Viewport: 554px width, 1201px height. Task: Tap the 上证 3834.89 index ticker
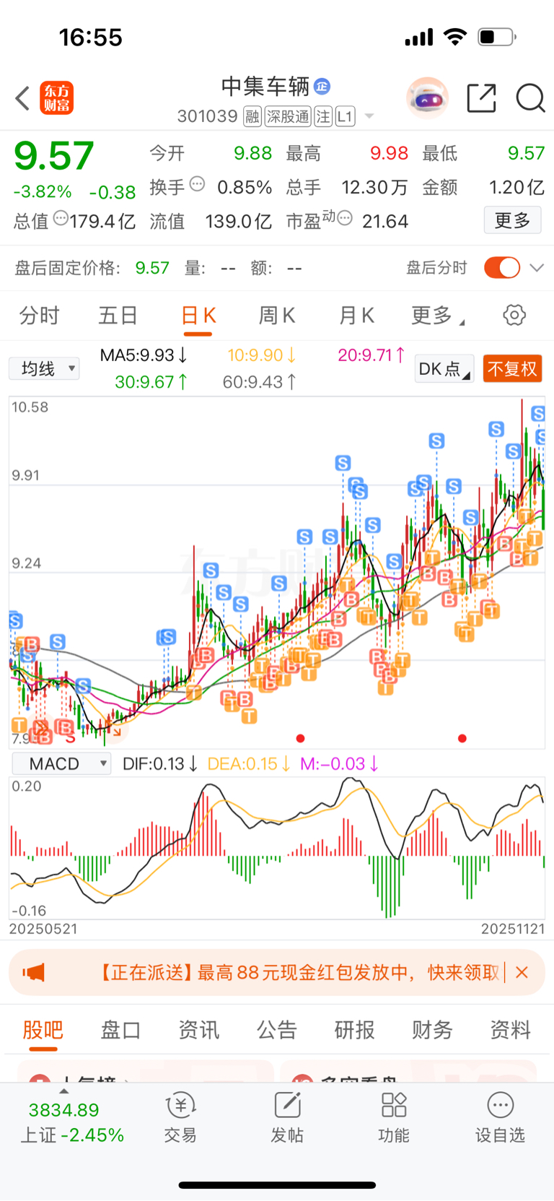pos(72,1122)
